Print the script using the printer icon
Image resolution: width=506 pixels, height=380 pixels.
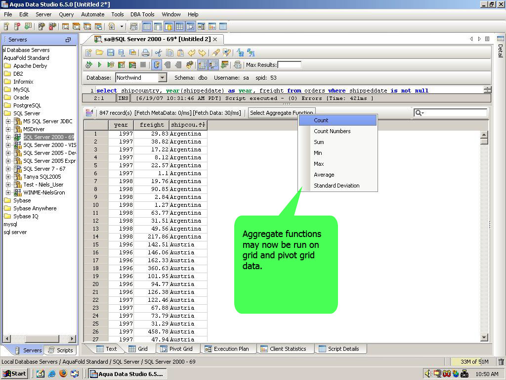tap(146, 52)
